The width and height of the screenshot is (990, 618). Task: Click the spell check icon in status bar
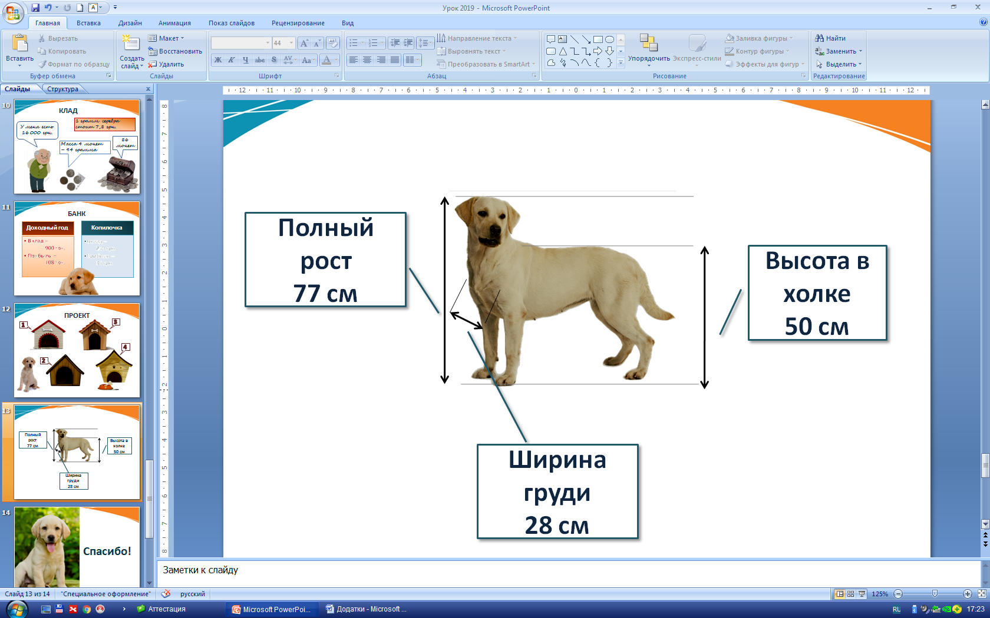pos(166,594)
